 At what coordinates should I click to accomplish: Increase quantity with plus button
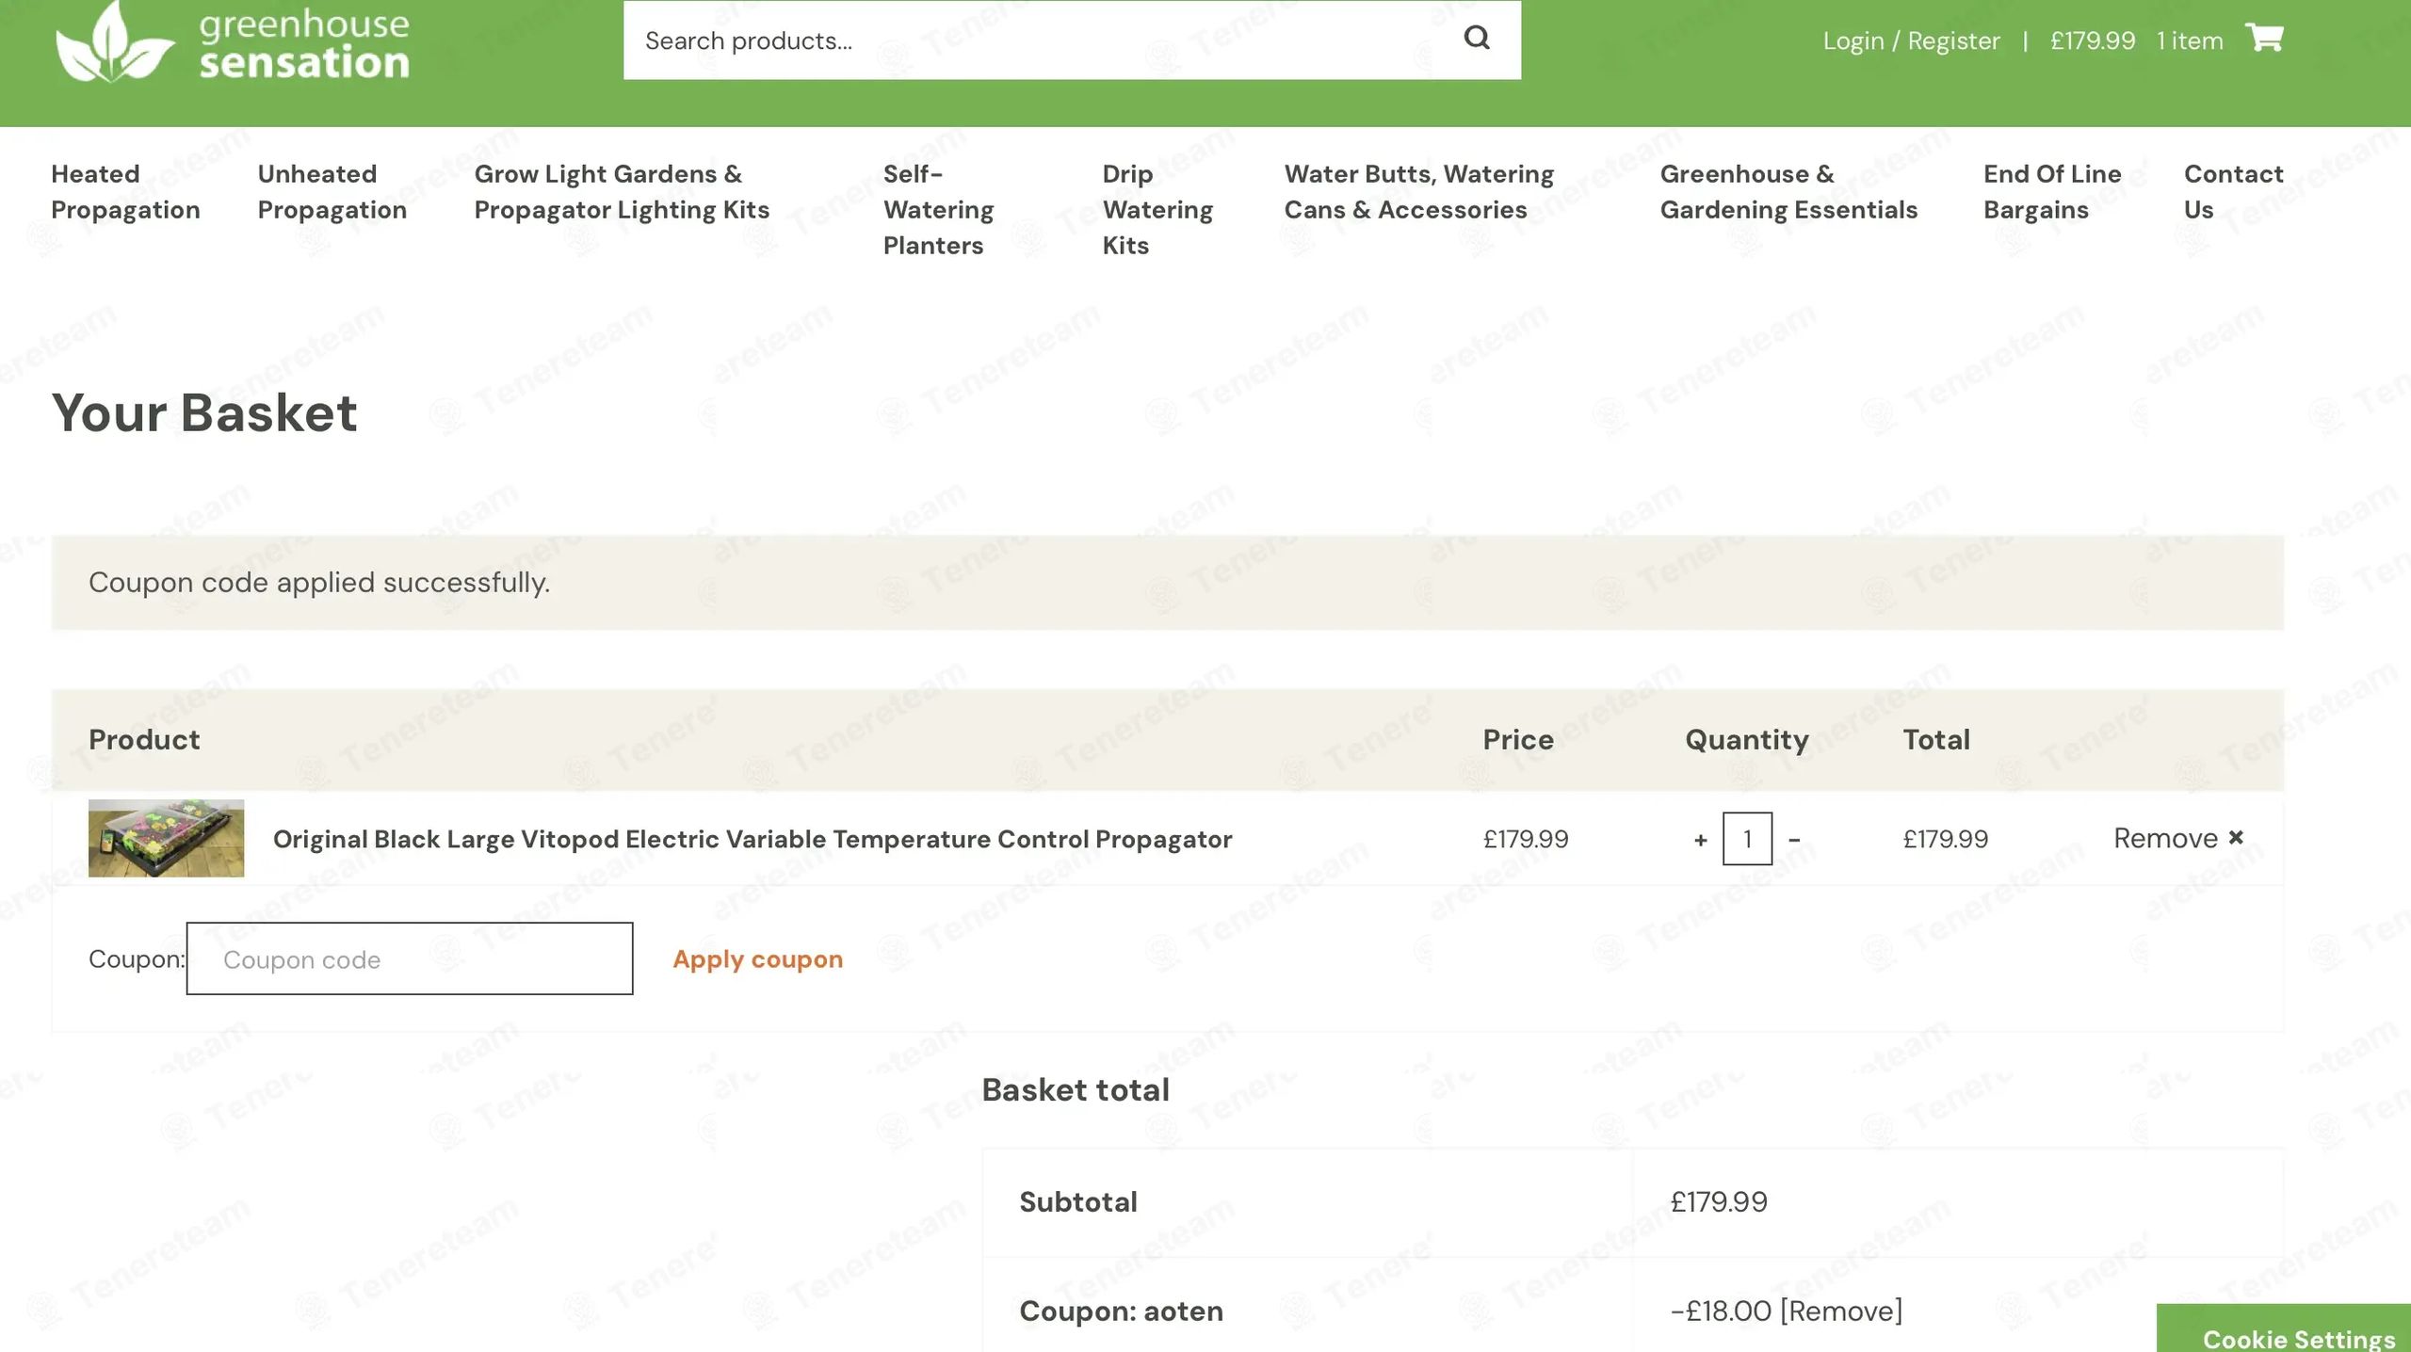tap(1700, 839)
